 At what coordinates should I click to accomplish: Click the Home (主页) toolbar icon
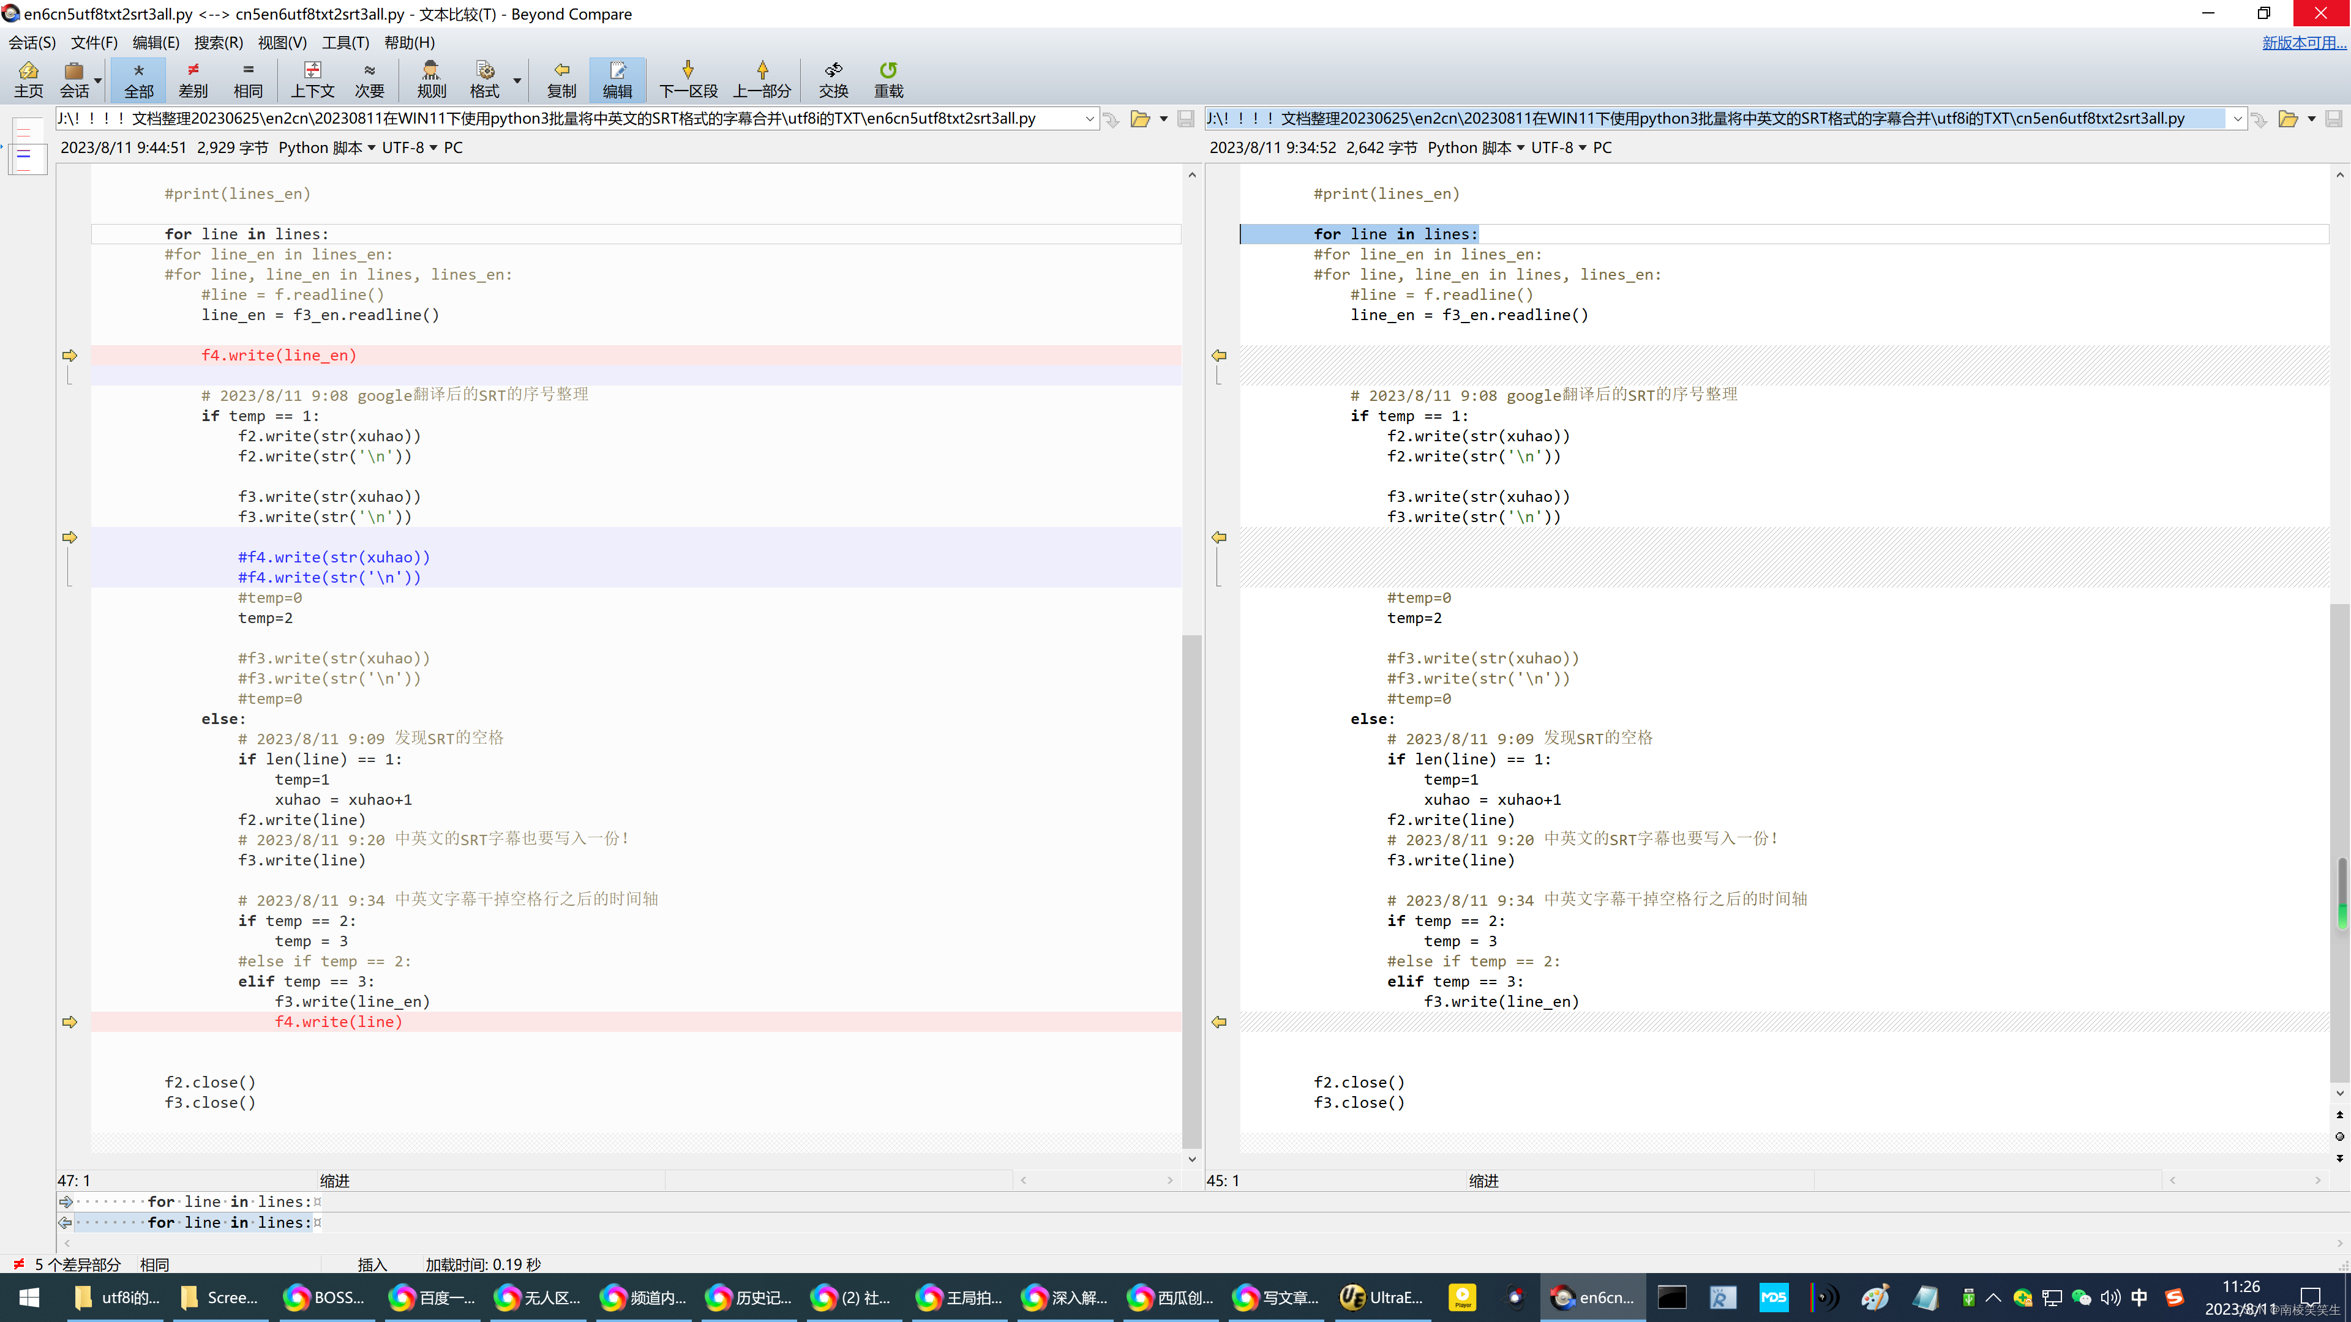(x=28, y=80)
